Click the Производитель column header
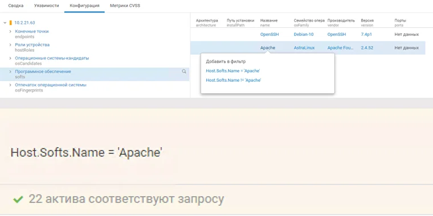This screenshot has width=433, height=216. 341,20
